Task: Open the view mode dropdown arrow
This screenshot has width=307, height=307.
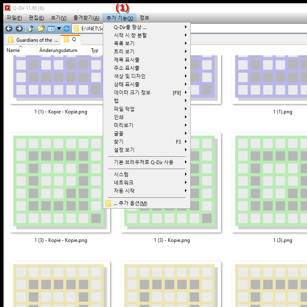Action: click(59, 29)
